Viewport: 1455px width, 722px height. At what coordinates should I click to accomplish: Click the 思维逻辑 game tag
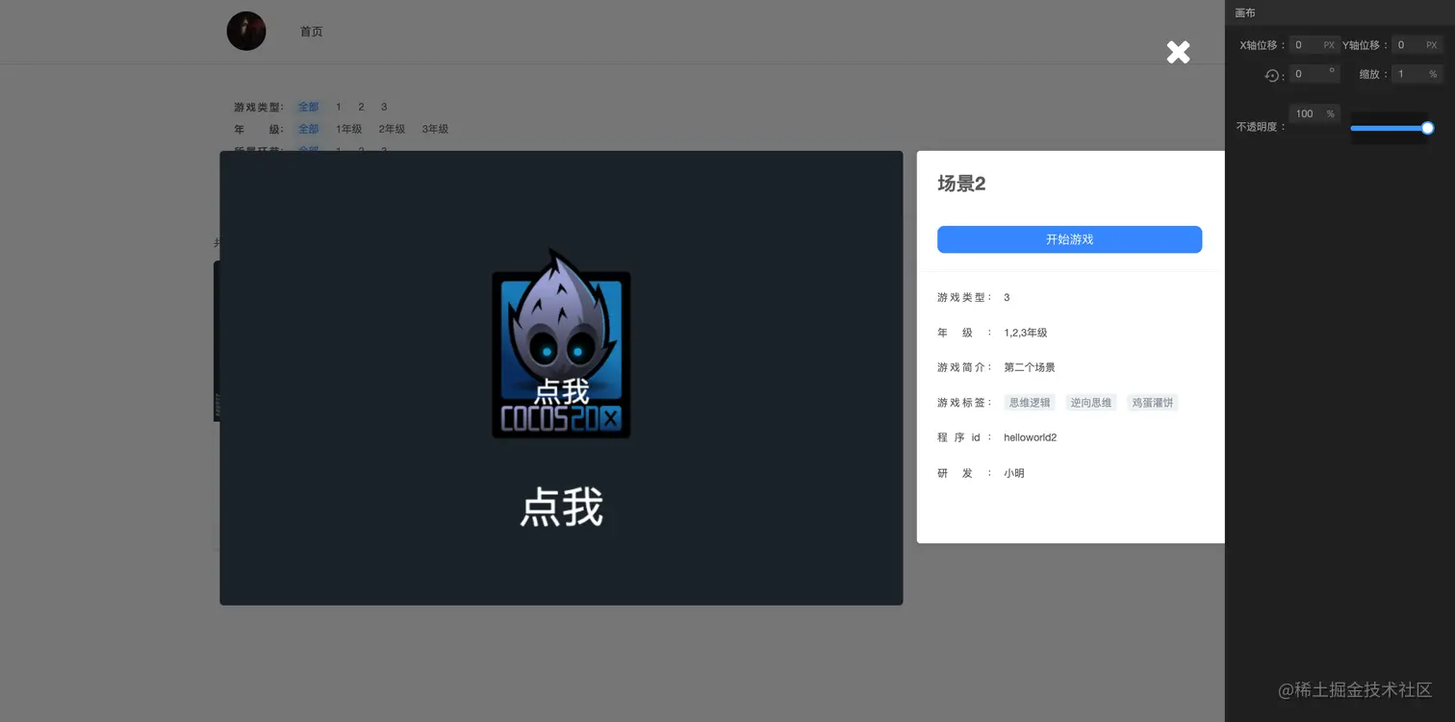click(x=1030, y=403)
